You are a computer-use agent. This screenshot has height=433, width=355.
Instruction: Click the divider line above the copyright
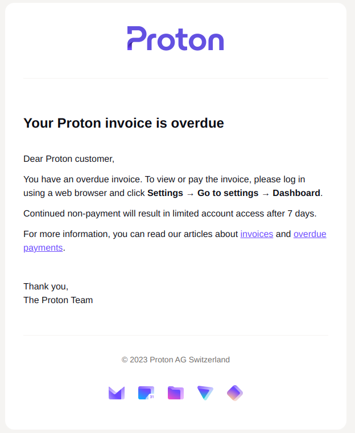(175, 335)
